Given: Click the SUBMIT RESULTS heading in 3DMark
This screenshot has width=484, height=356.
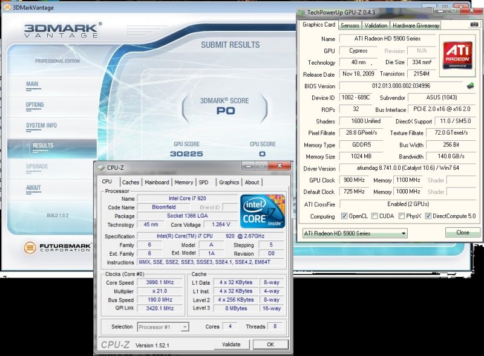Looking at the screenshot, I should (x=231, y=45).
